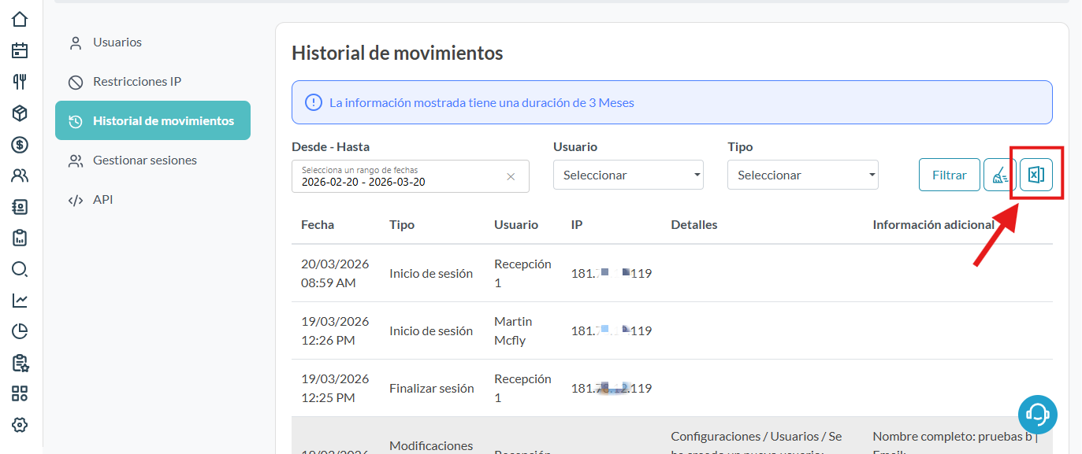
Task: Open the headset support chat bubble
Action: point(1037,414)
